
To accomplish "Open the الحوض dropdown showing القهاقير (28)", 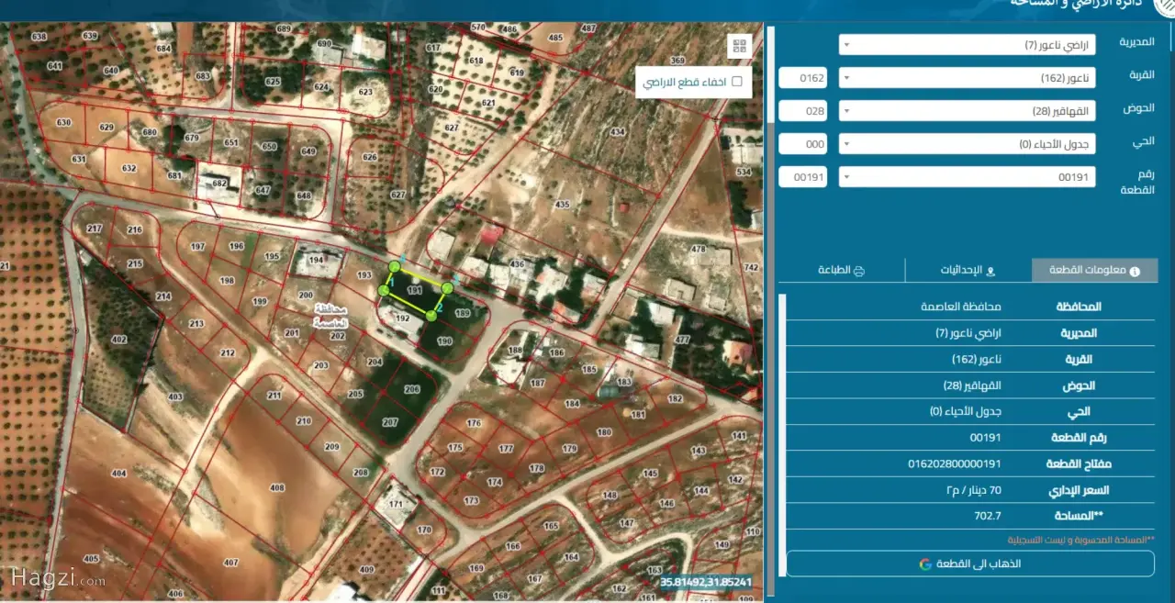I will coord(967,111).
